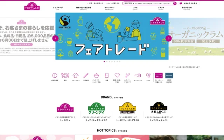This screenshot has height=140, width=224.
Task: Open the HOME COORDY tile
Action: tap(169, 76)
